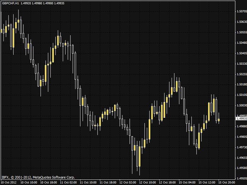
Task: Select the 10 Oct 18:00 time label
Action: [49, 182]
